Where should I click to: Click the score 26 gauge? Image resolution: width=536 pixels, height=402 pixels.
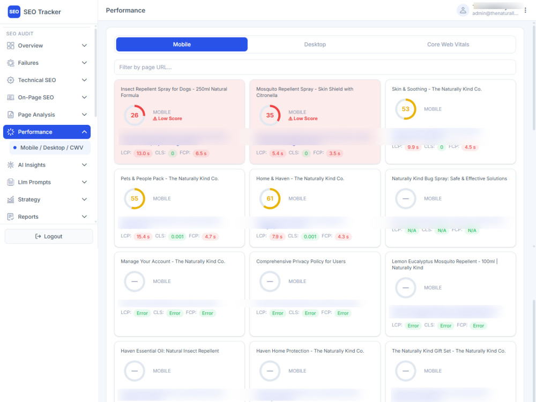click(135, 115)
